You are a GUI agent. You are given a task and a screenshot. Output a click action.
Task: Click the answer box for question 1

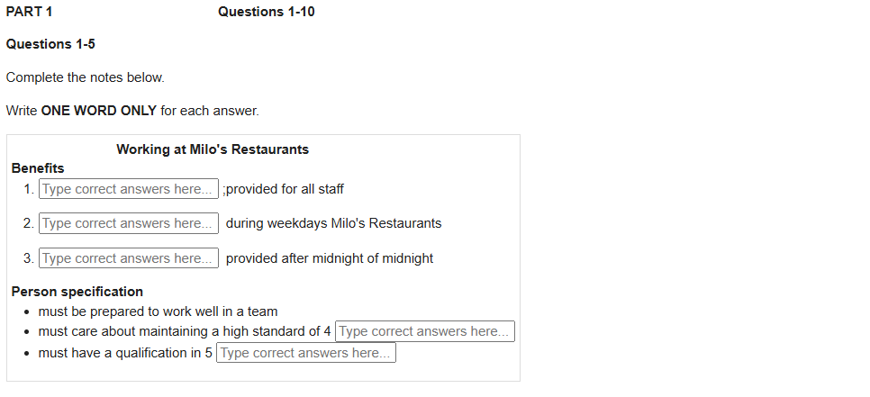click(x=129, y=189)
